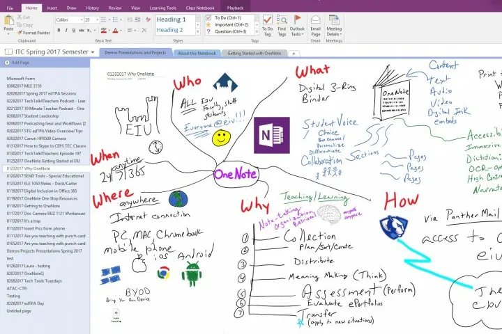Click the notebook icon beside ITC Spring 2017

(x=8, y=51)
